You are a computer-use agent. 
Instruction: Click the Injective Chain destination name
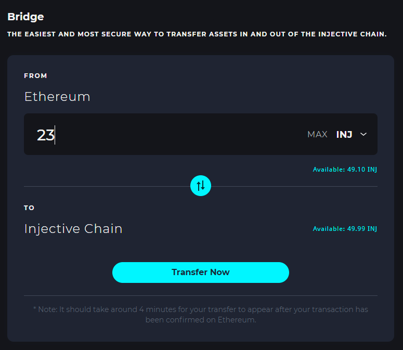pyautogui.click(x=73, y=229)
